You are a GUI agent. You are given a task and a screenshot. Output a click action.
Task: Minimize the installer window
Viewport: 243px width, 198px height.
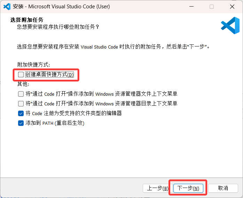[x=191, y=7]
